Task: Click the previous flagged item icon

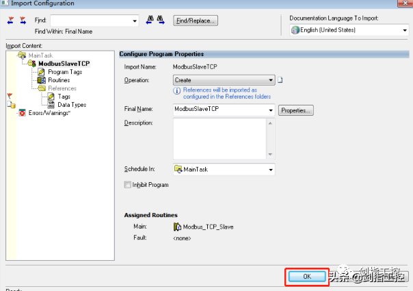Action: [x=11, y=21]
